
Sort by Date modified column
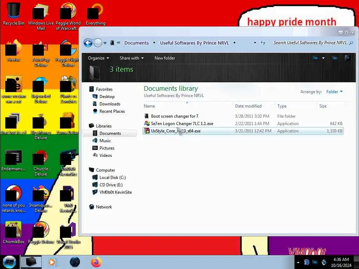coord(254,106)
